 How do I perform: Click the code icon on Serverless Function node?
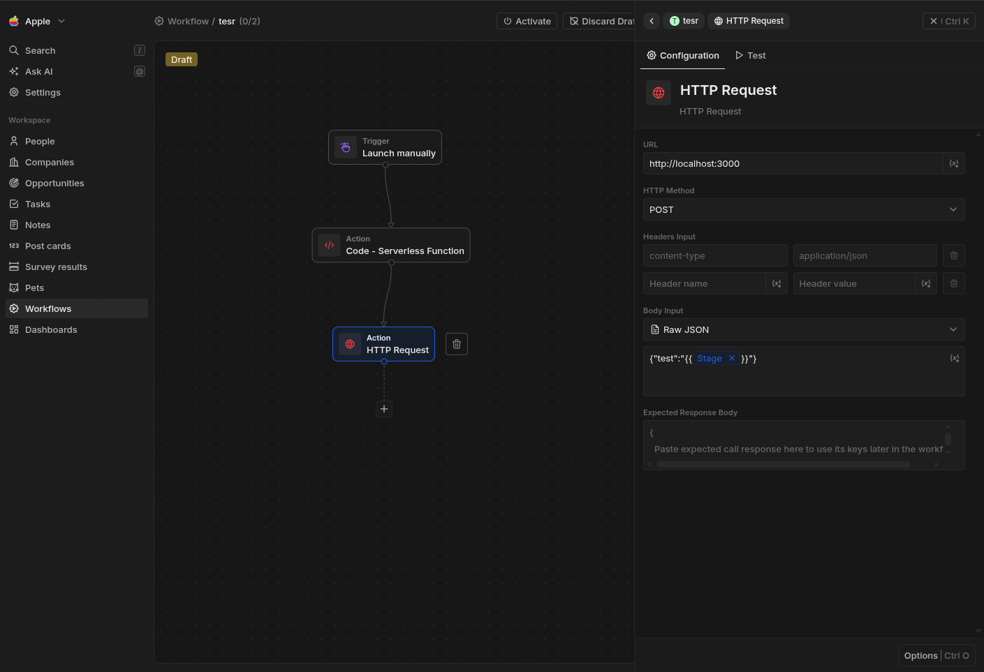point(329,245)
